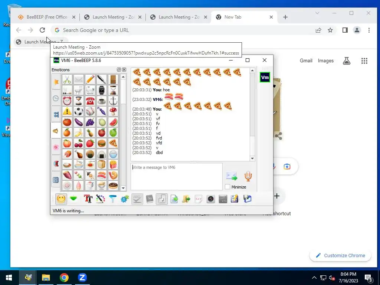Click the VM6 user avatar

(265, 77)
